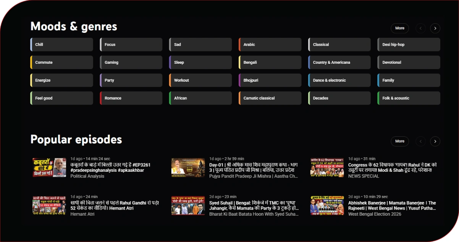Pick the Carnatic classical genre
This screenshot has height=242, width=459.
[x=270, y=98]
